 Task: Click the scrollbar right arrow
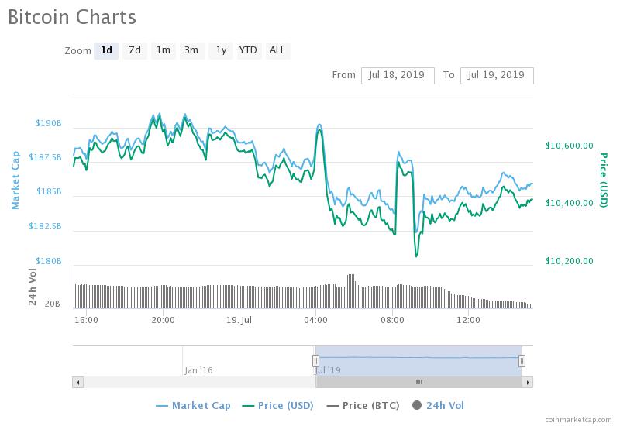(527, 382)
